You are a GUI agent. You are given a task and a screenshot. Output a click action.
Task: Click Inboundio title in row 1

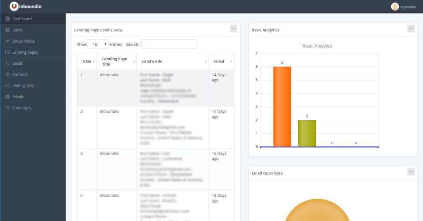click(x=109, y=75)
